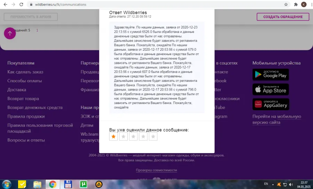The width and height of the screenshot is (313, 189).
Task: Open the Windows Start button
Action: point(6,184)
